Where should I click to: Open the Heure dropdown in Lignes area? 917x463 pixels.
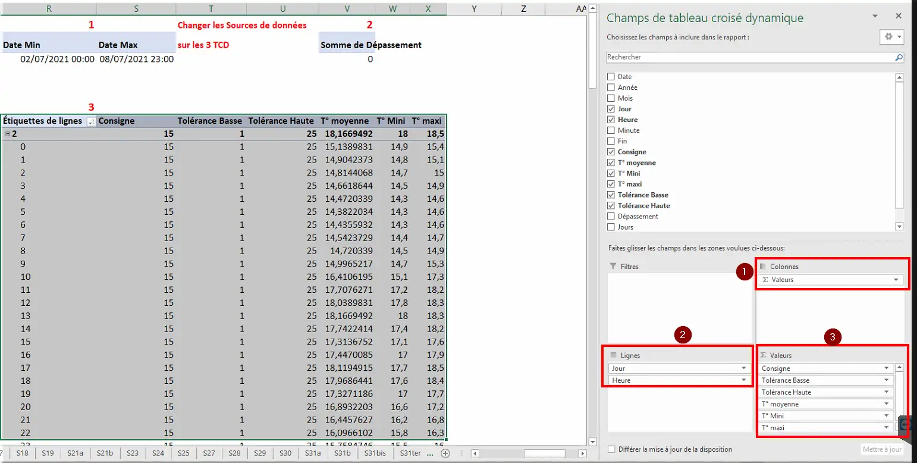click(743, 380)
